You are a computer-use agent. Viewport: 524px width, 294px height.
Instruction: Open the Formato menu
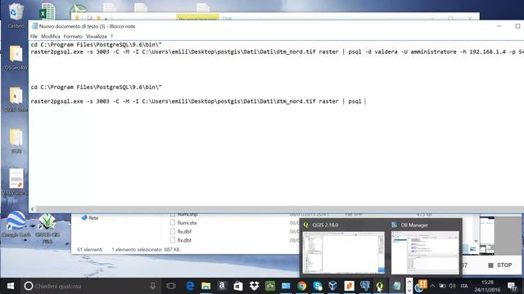[73, 36]
